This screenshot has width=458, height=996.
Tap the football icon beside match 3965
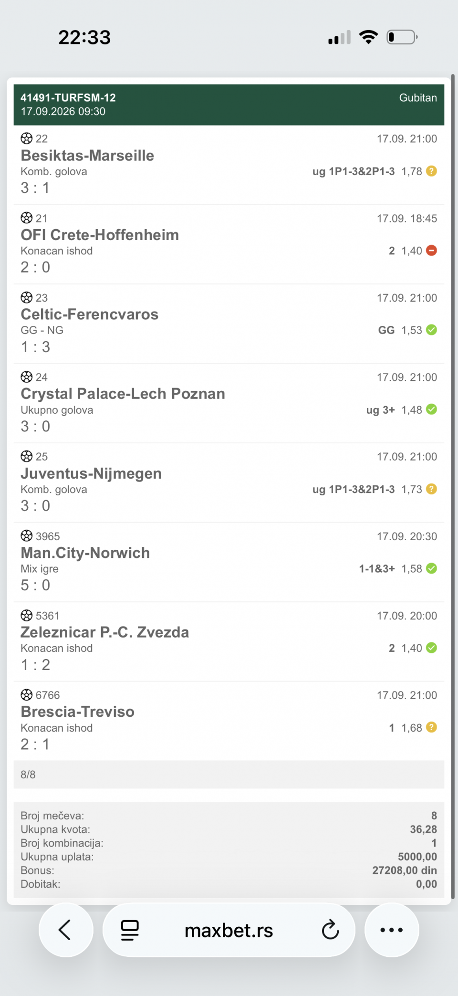[27, 535]
